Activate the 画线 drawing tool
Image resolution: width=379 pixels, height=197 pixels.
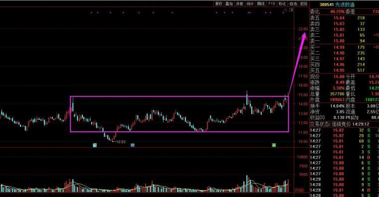pyautogui.click(x=261, y=3)
